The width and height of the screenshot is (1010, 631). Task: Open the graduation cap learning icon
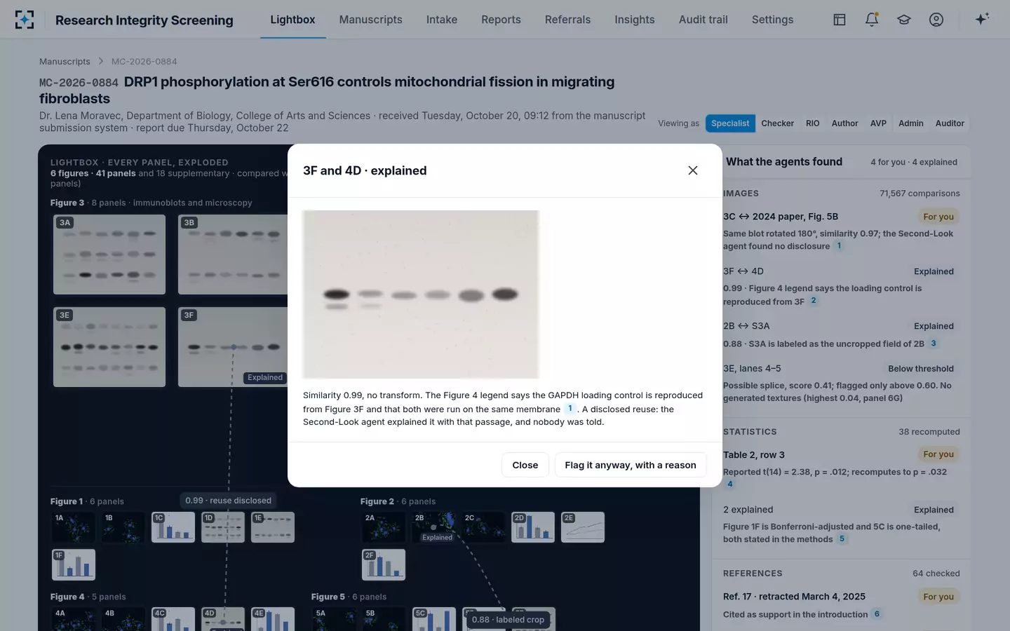tap(904, 20)
